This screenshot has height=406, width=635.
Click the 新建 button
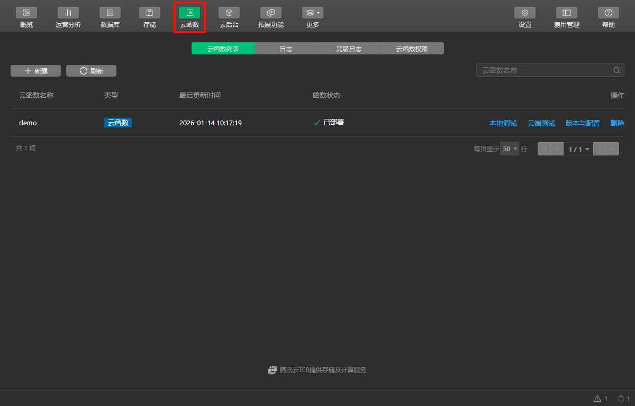35,71
